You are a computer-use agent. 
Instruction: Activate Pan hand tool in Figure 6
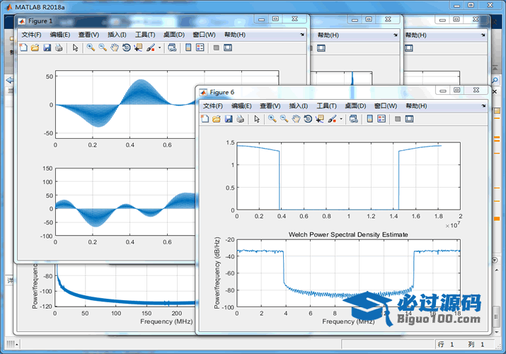(296, 119)
